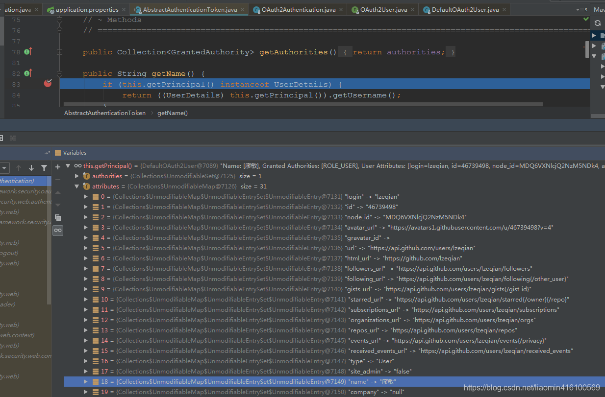Click the Trace Current Stream Chain icon
The height and width of the screenshot is (397, 605).
tap(13, 138)
